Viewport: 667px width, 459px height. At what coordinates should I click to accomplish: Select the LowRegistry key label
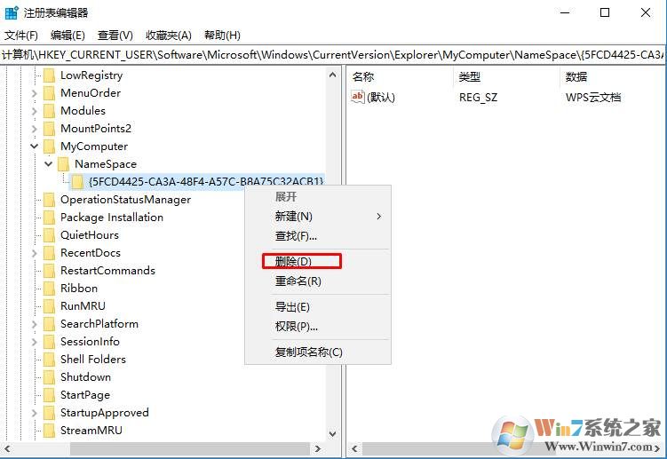[91, 75]
